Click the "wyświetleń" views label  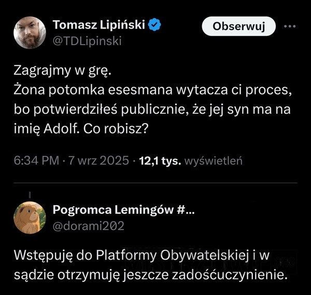(x=215, y=160)
